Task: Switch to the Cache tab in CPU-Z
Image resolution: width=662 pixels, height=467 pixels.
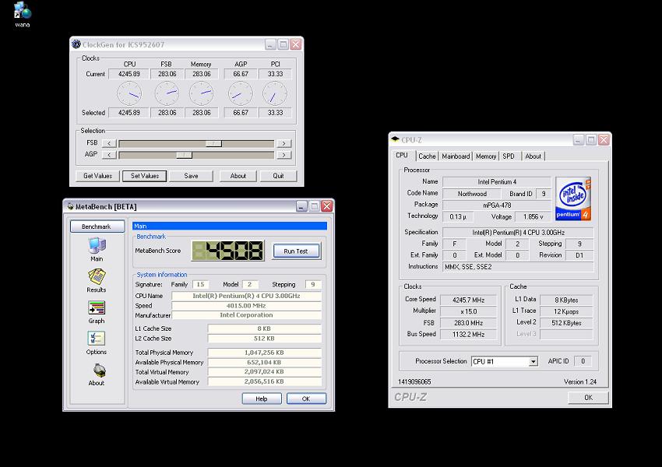Action: pyautogui.click(x=427, y=156)
